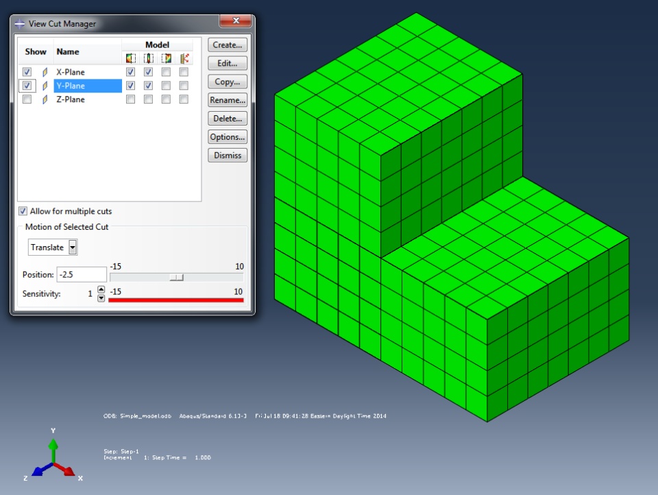Select the X-Plane row name
This screenshot has width=658, height=495.
[71, 72]
